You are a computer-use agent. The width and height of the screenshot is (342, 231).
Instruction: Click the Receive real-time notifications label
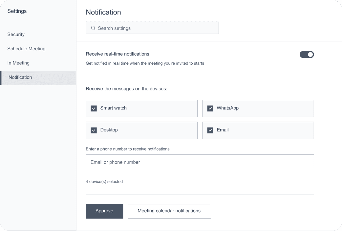[x=118, y=54]
